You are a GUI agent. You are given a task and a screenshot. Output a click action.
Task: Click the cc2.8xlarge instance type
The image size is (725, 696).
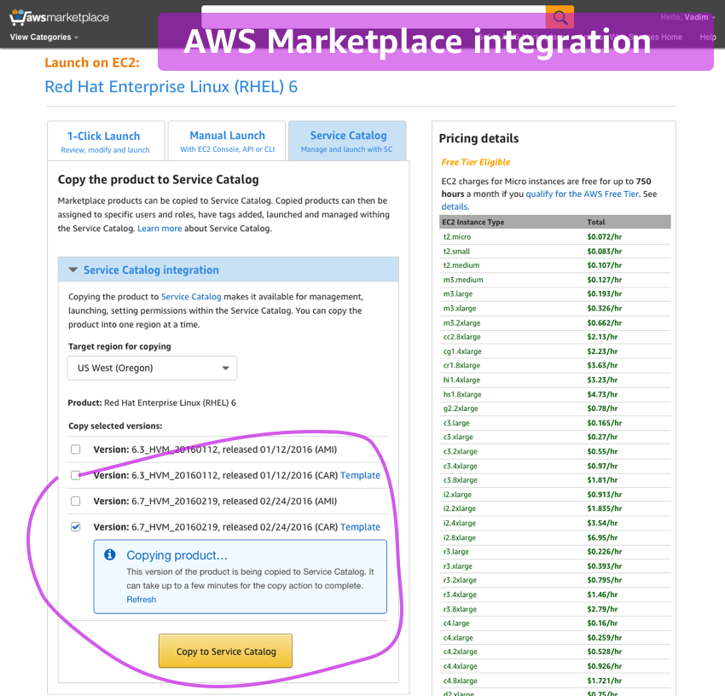click(x=462, y=337)
